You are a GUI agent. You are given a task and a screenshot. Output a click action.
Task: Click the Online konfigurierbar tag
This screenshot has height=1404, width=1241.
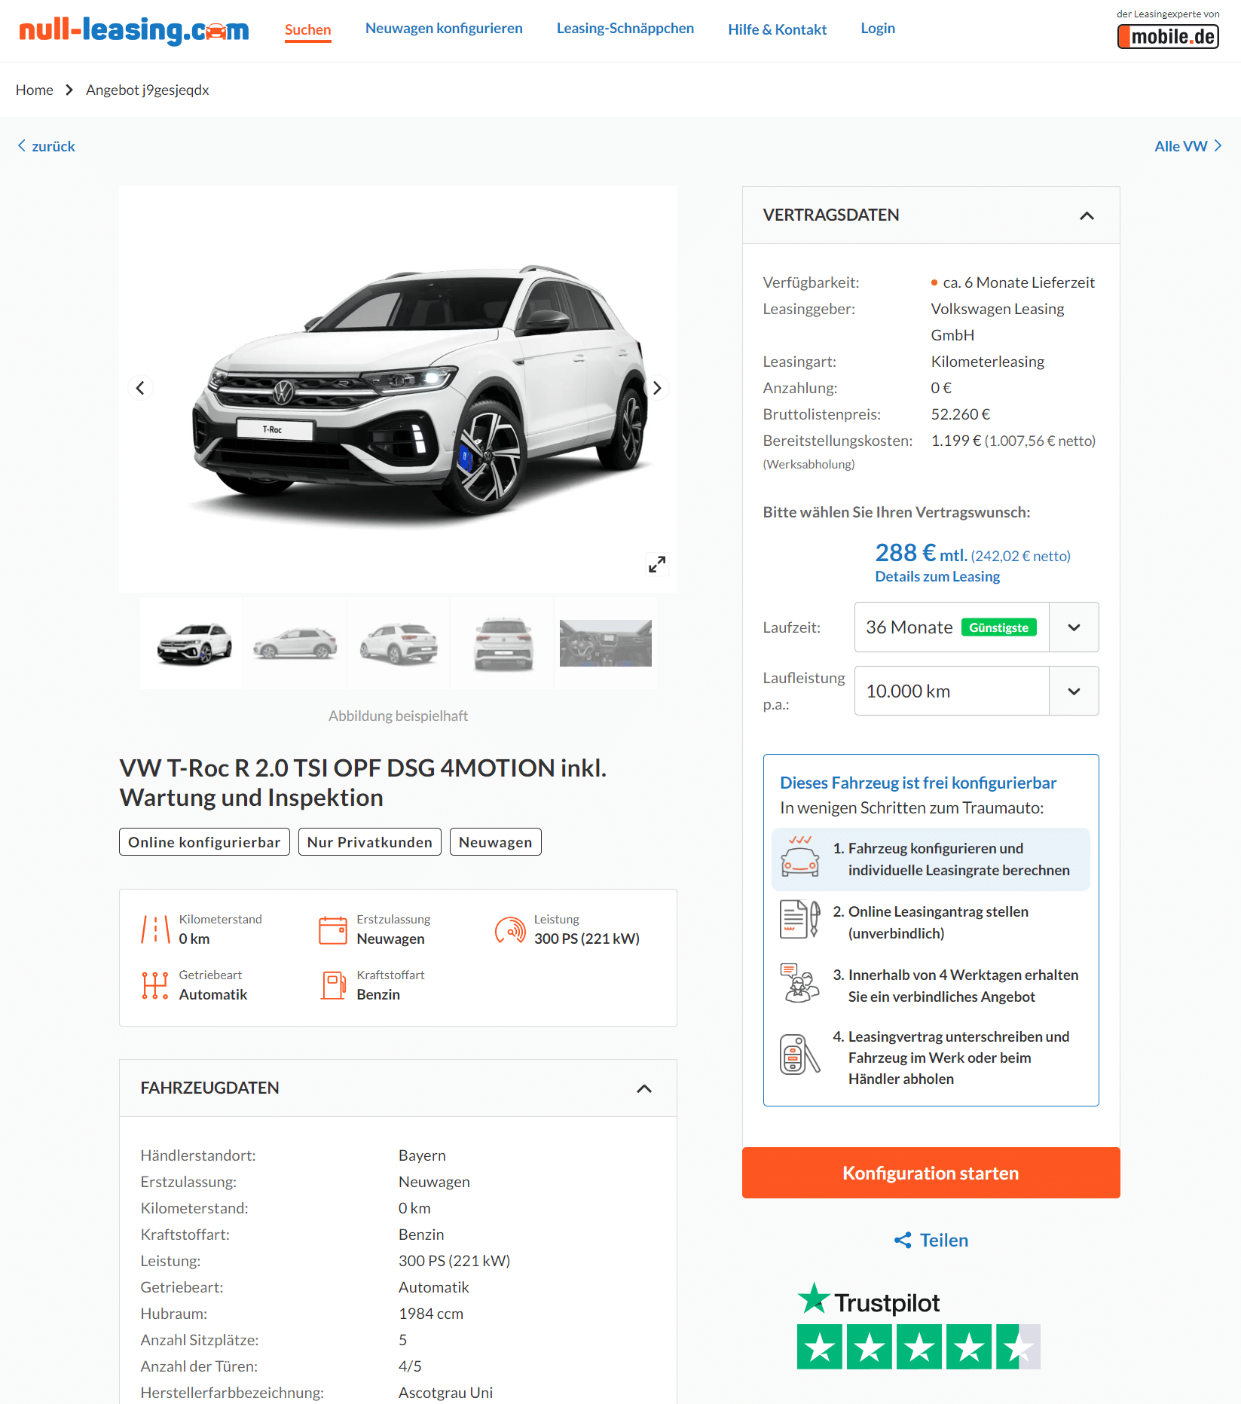pyautogui.click(x=204, y=842)
